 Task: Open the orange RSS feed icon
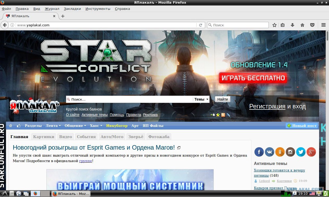pos(223,115)
